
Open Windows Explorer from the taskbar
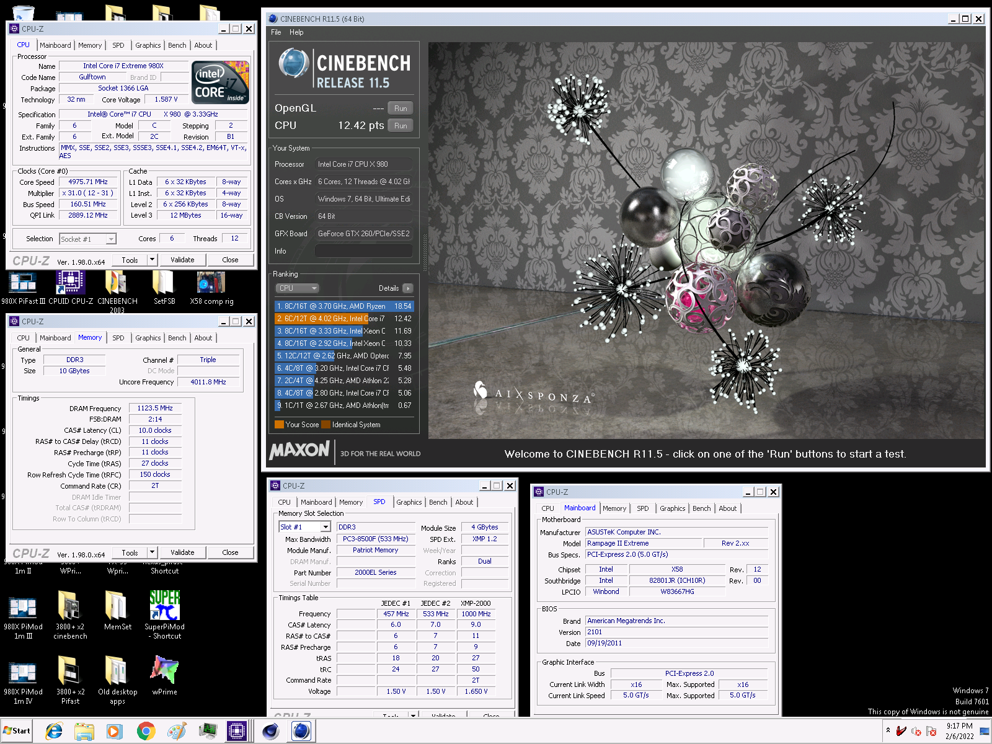coord(84,732)
